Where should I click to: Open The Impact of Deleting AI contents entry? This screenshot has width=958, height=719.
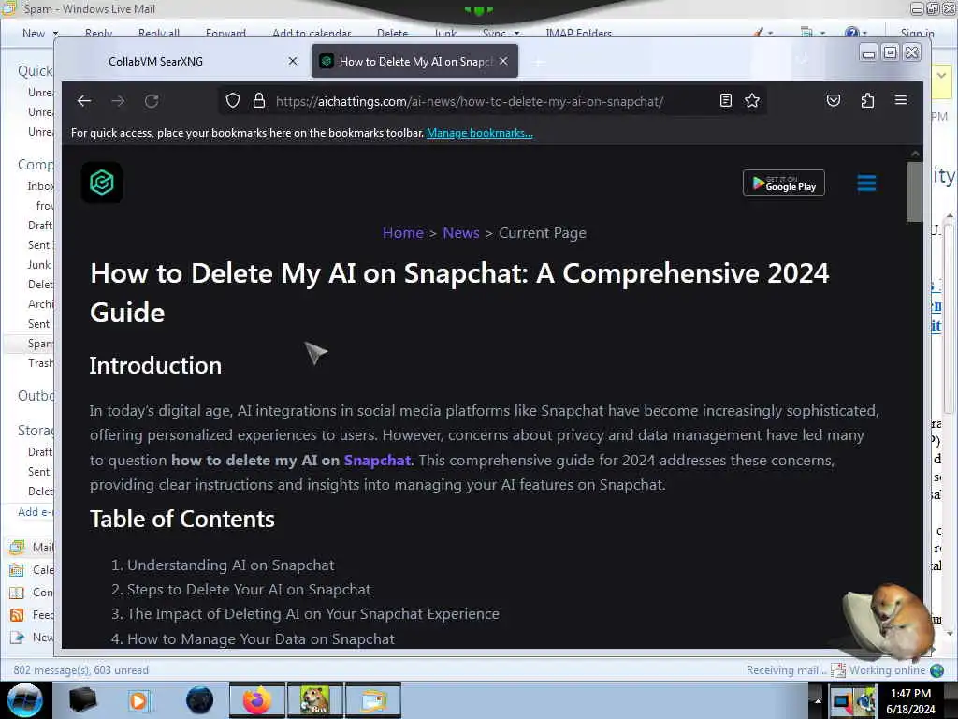[x=312, y=614]
